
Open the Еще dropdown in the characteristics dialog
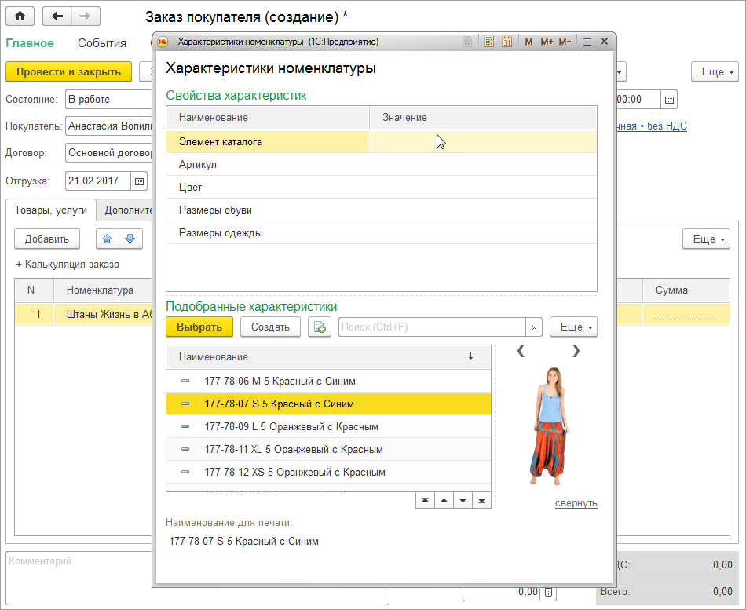pyautogui.click(x=573, y=327)
